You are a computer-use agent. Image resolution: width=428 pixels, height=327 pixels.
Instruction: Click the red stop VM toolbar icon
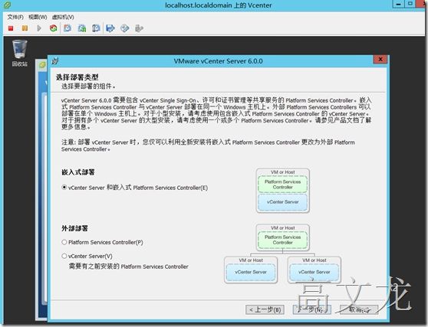[11, 28]
